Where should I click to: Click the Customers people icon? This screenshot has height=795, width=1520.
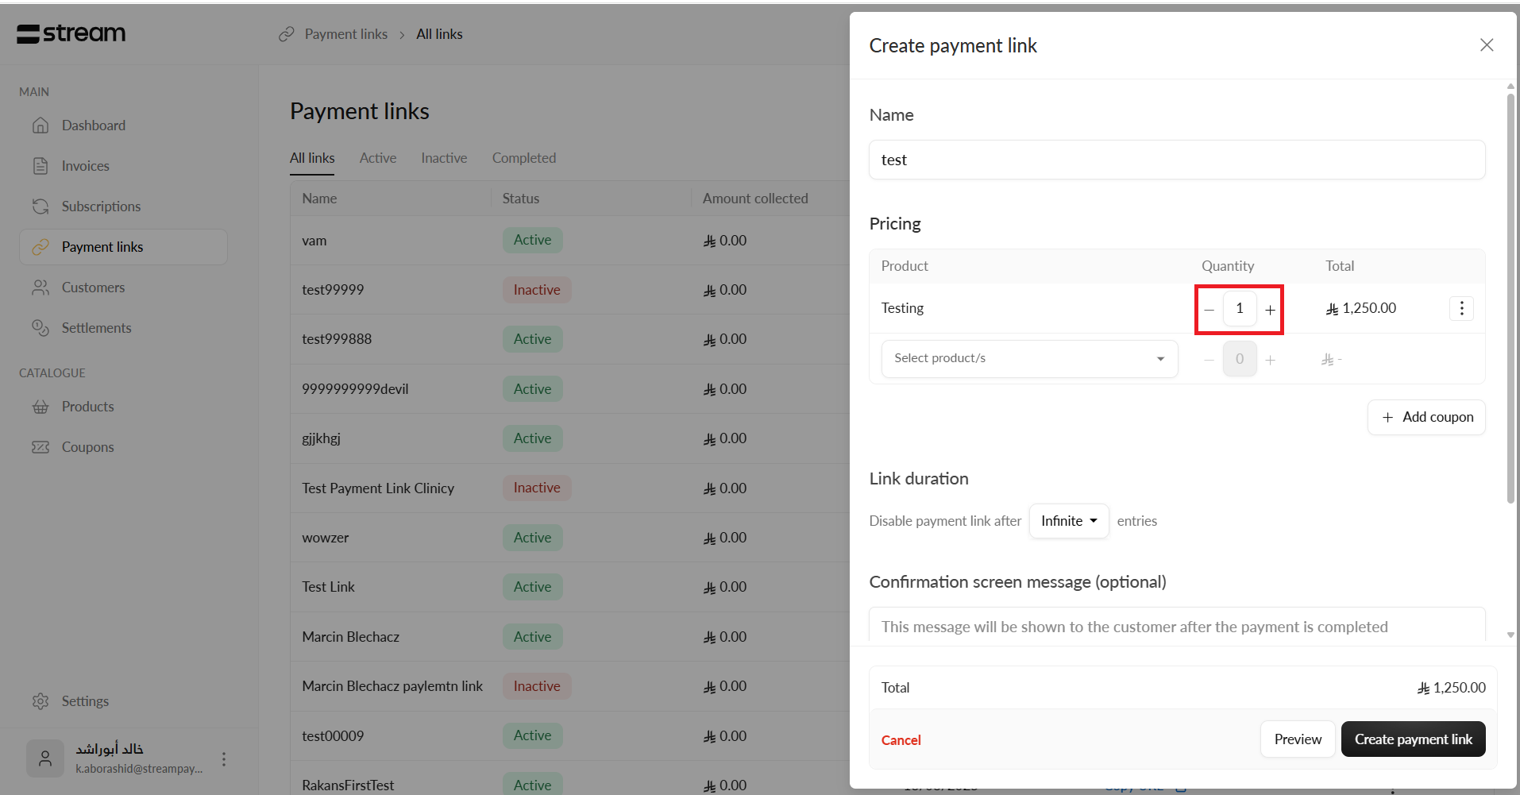(41, 288)
